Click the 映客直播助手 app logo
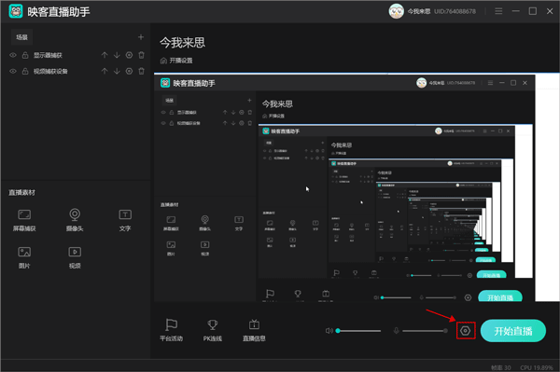The image size is (560, 372). pos(16,11)
